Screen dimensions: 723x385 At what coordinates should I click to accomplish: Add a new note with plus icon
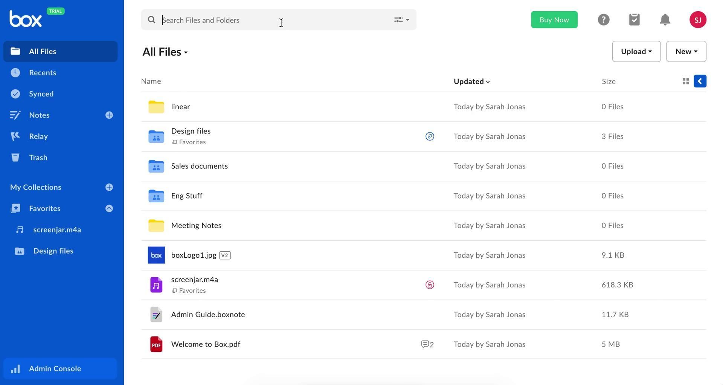point(109,115)
